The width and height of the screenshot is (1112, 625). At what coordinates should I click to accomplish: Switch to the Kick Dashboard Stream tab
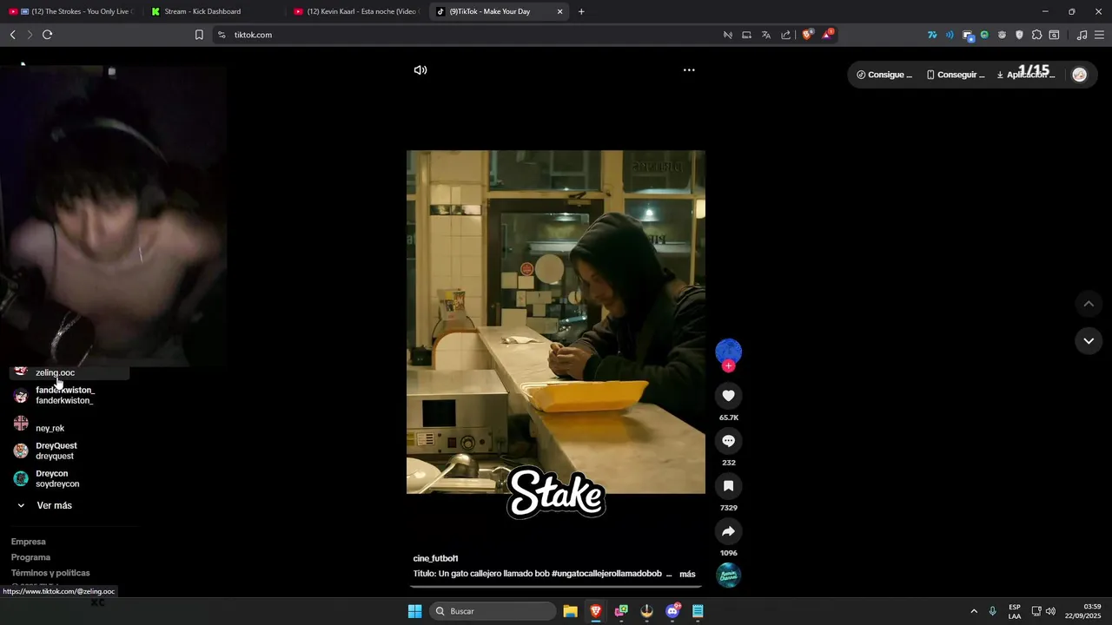(x=213, y=11)
